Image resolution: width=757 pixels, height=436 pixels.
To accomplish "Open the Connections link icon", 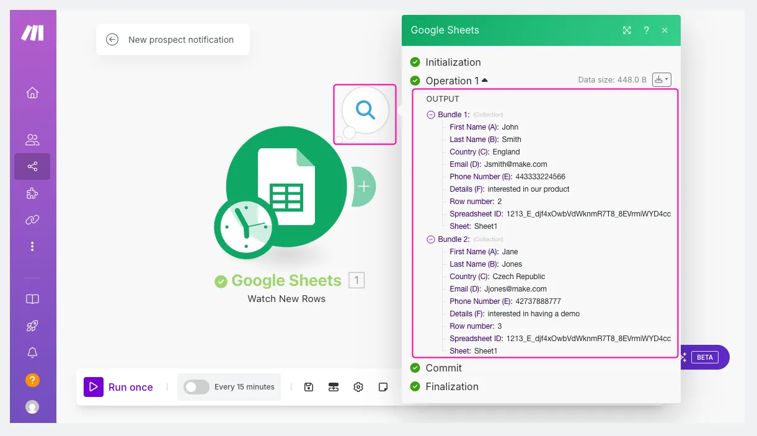I will [32, 220].
